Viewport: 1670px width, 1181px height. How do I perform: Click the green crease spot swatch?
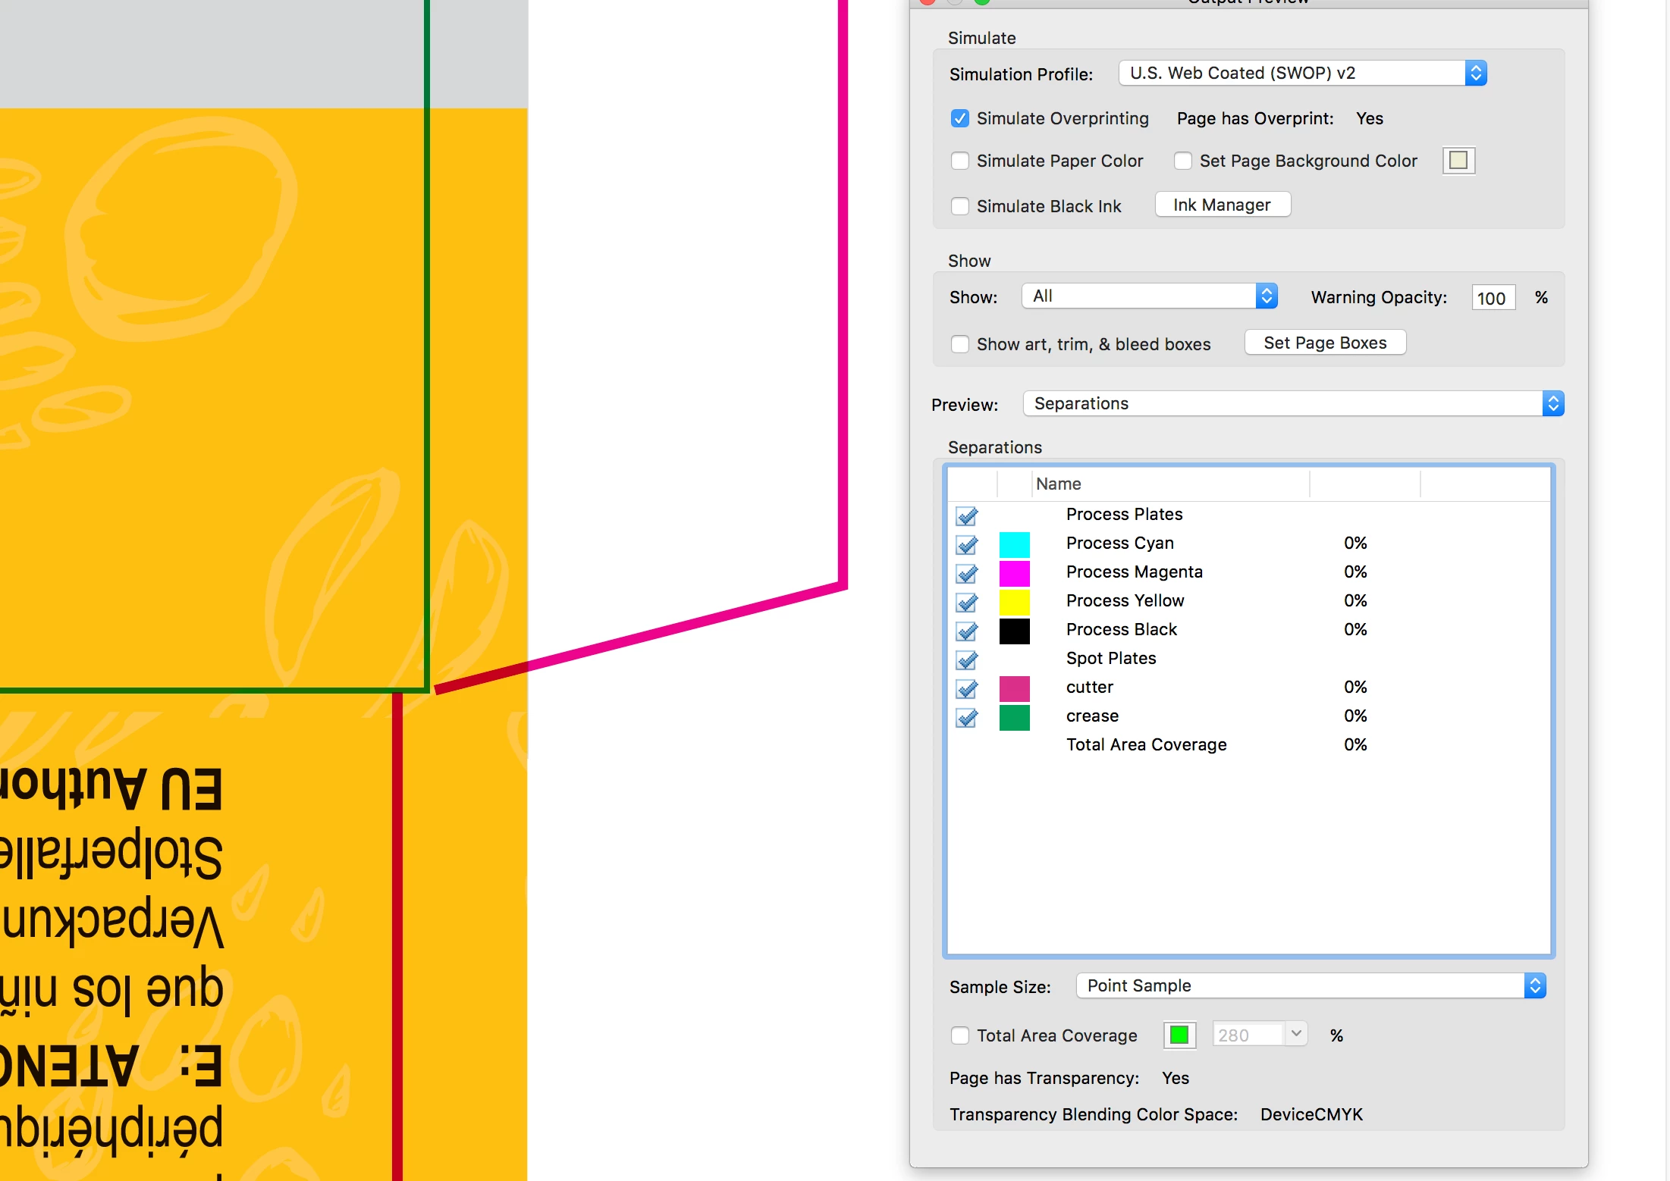pyautogui.click(x=1014, y=717)
